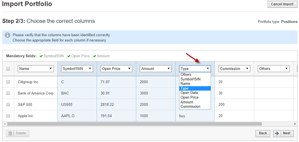
Task: Click the 3000 amount cell
Action: click(x=156, y=93)
